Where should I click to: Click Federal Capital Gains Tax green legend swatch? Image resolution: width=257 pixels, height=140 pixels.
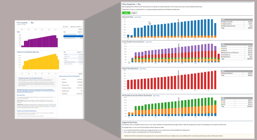pos(222,26)
